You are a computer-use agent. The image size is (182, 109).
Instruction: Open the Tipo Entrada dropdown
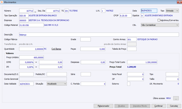(172, 11)
